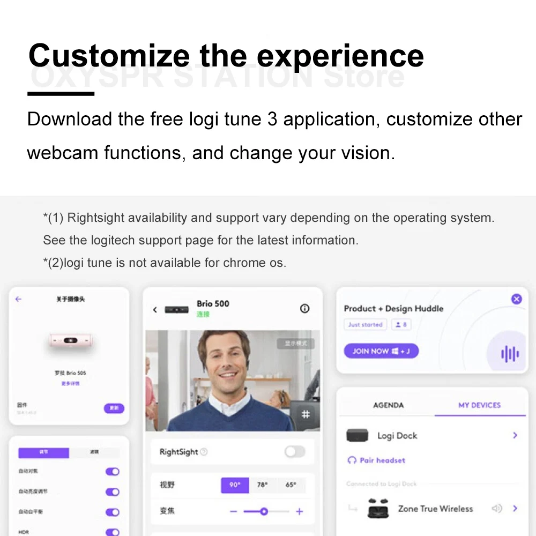536x536 pixels.
Task: Click the webcam video preview of the man
Action: pos(233,381)
